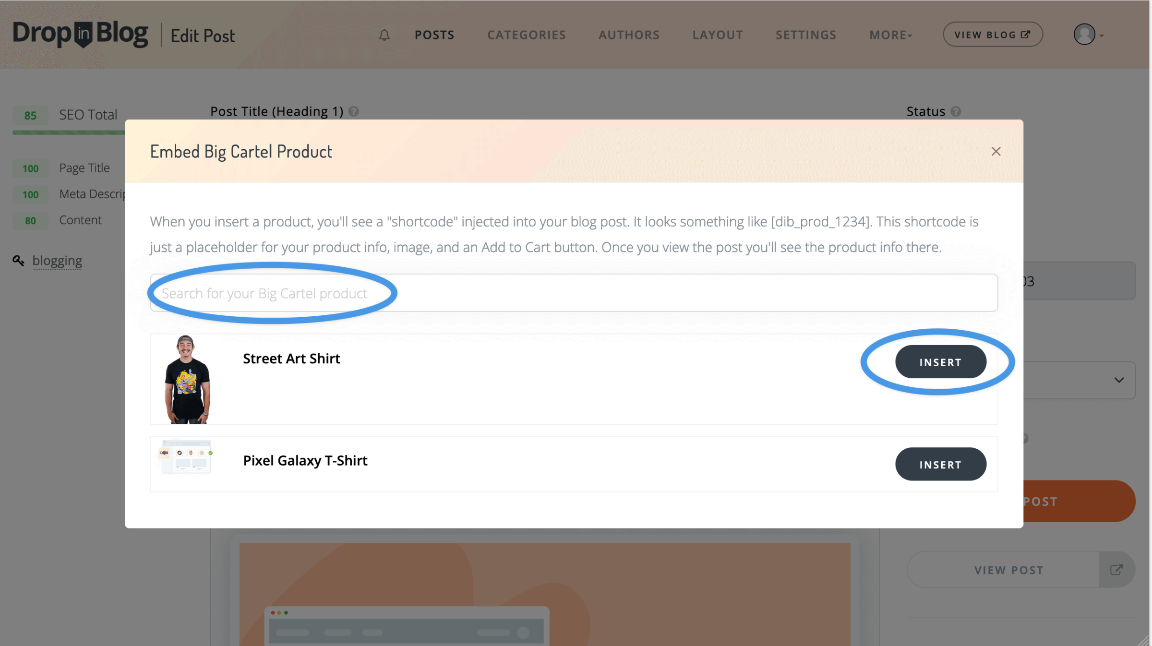Insert the Pixel Galaxy T-Shirt product
Viewport: 1152px width, 646px height.
(x=940, y=464)
